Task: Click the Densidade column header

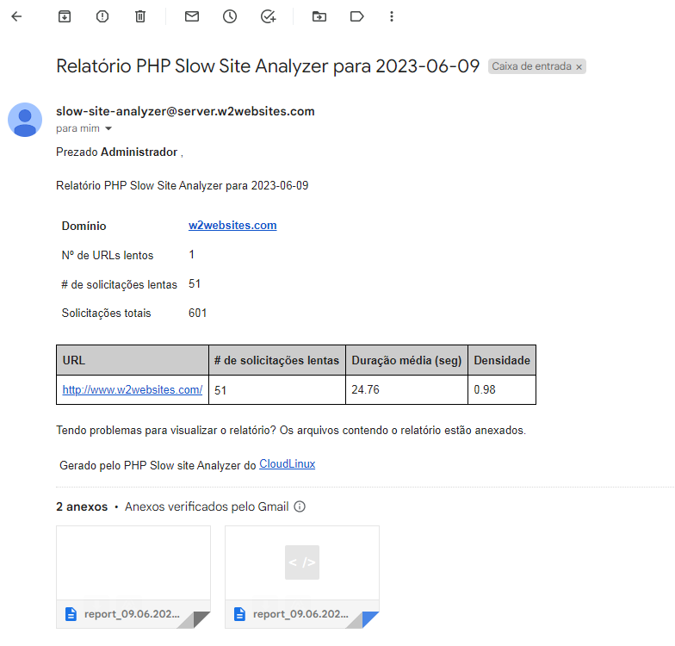Action: click(x=502, y=360)
